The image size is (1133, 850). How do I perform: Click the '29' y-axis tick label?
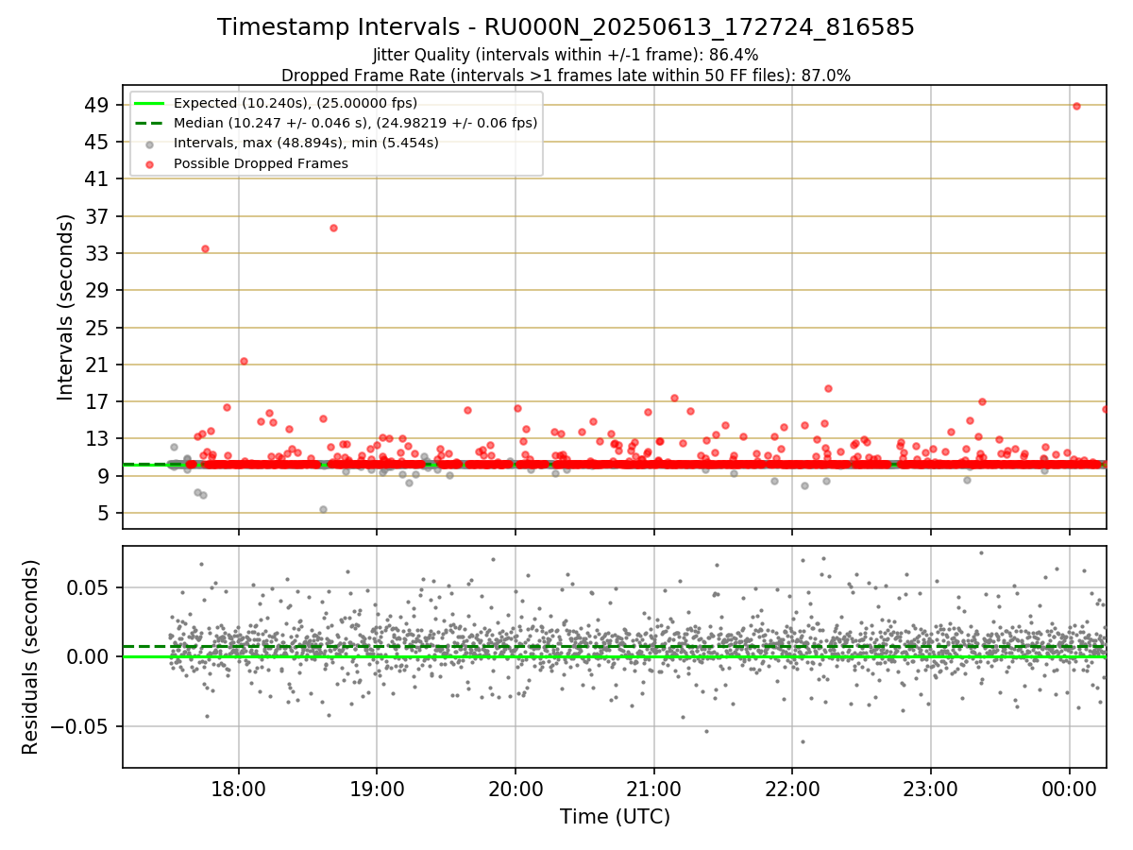pyautogui.click(x=99, y=290)
